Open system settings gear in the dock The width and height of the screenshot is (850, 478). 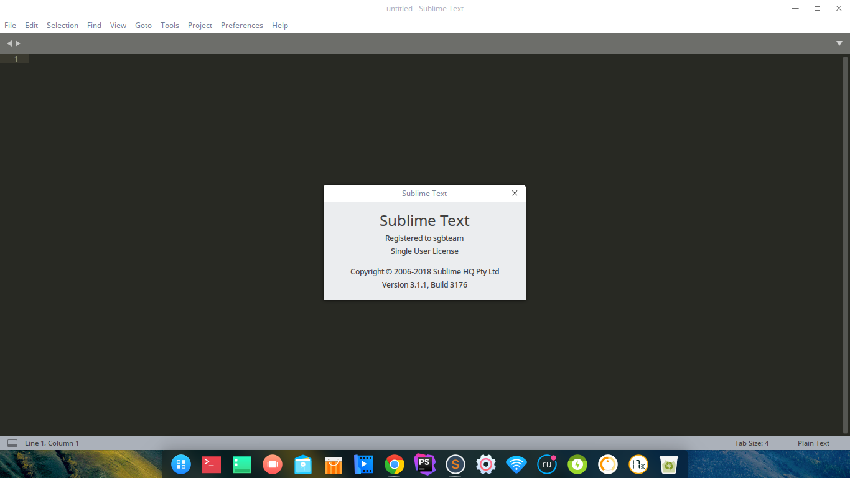[486, 464]
